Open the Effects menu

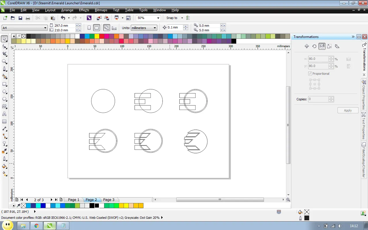click(84, 10)
